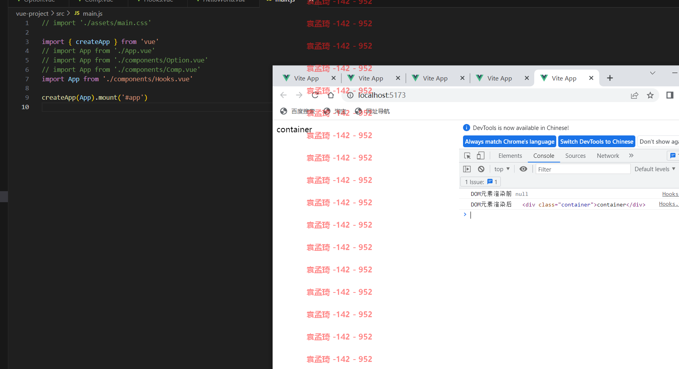Switch to the Elements tab

pyautogui.click(x=510, y=156)
